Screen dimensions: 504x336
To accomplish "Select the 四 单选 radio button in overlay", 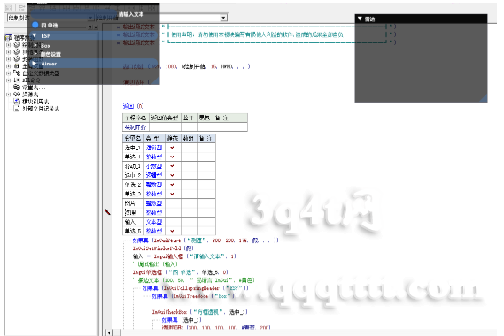I will (x=35, y=25).
